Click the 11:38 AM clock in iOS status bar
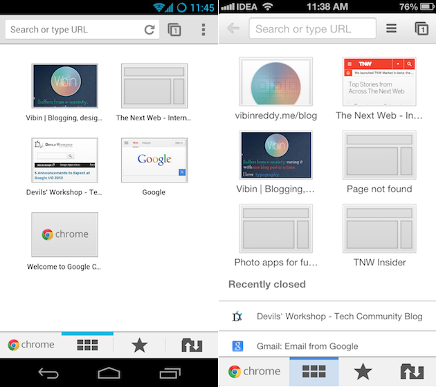436x387 pixels. point(327,7)
